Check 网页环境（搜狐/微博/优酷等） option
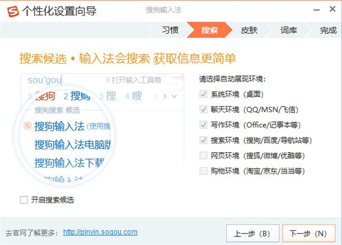 203,155
